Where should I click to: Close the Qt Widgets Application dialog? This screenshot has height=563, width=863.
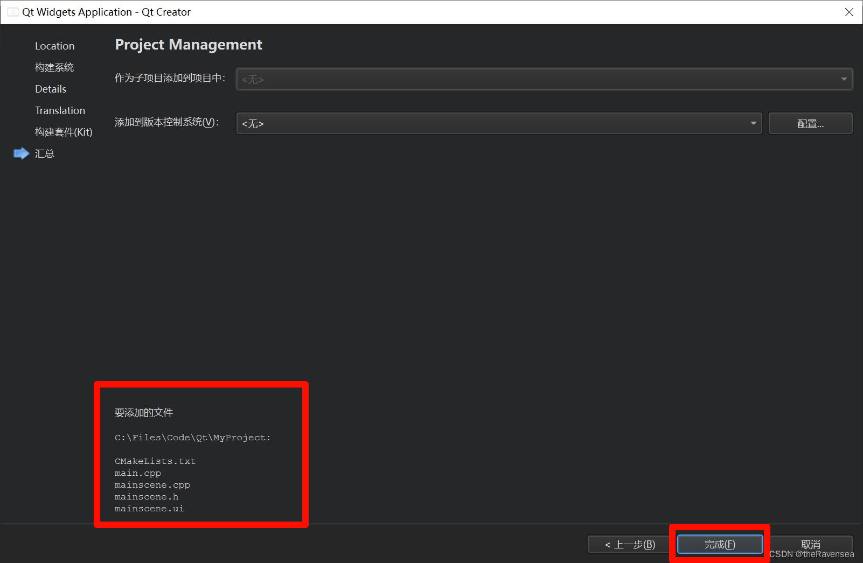(x=849, y=12)
